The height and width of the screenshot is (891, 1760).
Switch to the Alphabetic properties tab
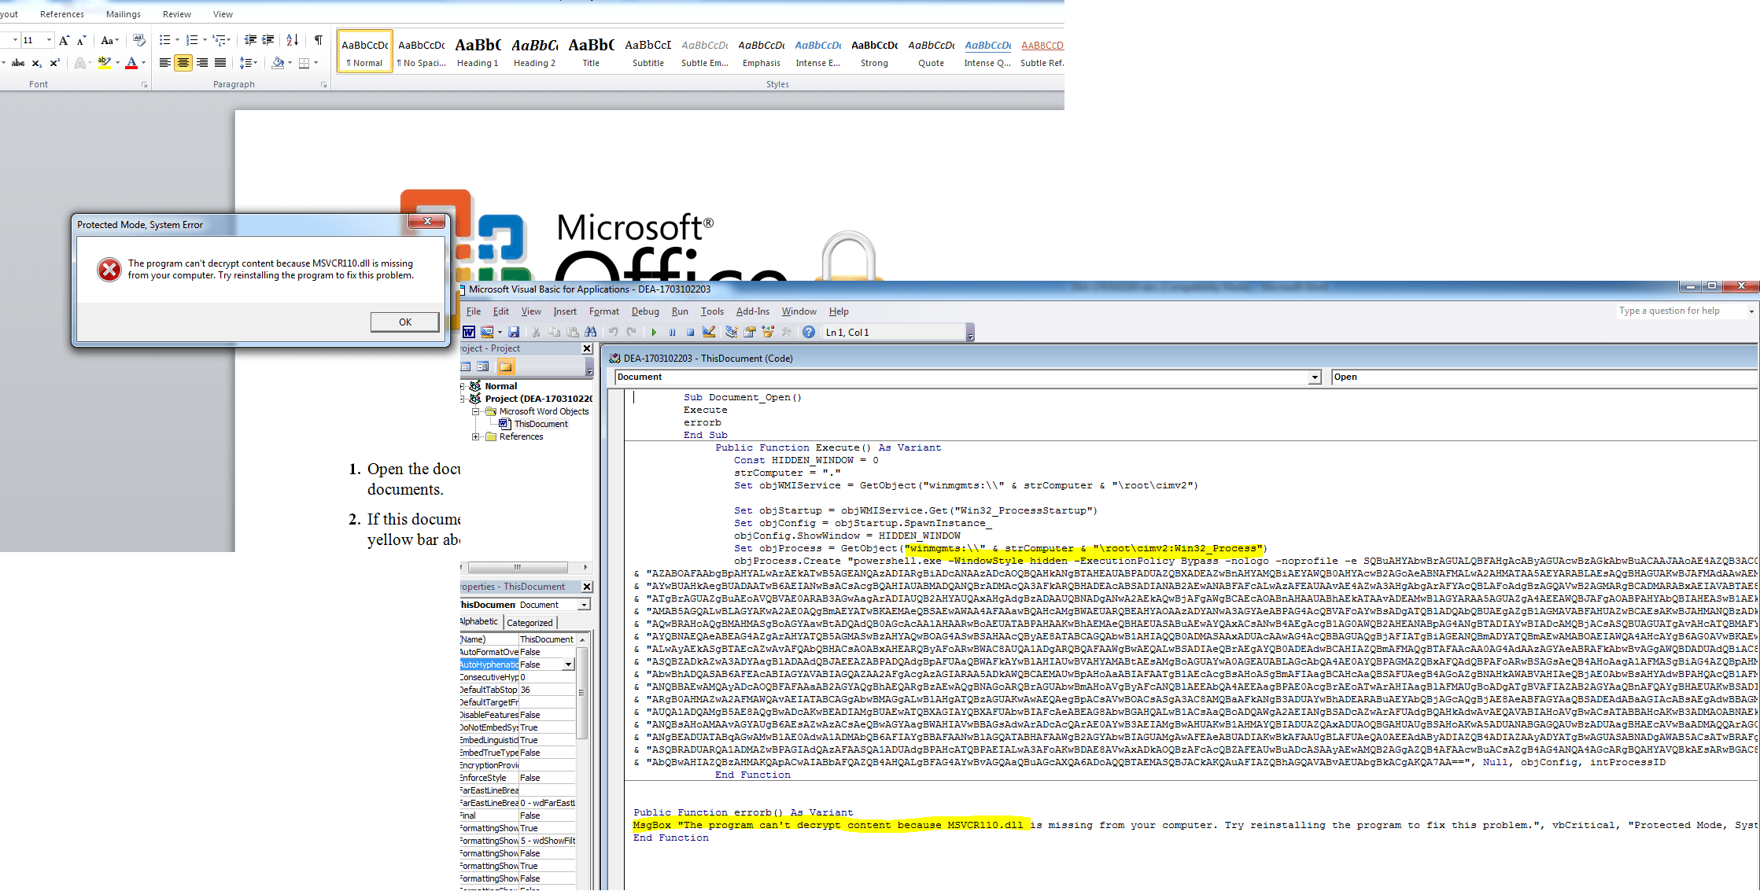click(481, 621)
